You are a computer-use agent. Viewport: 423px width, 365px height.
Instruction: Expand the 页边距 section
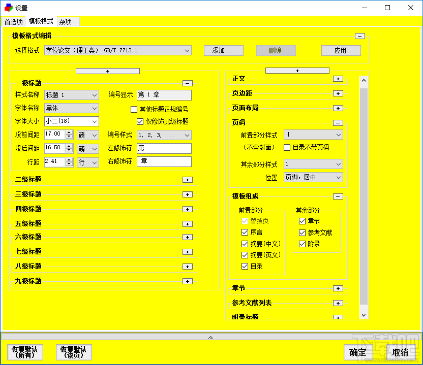coord(338,93)
